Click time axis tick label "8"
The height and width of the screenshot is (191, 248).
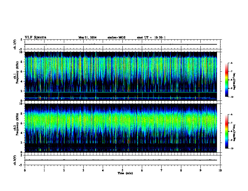pos(181,170)
